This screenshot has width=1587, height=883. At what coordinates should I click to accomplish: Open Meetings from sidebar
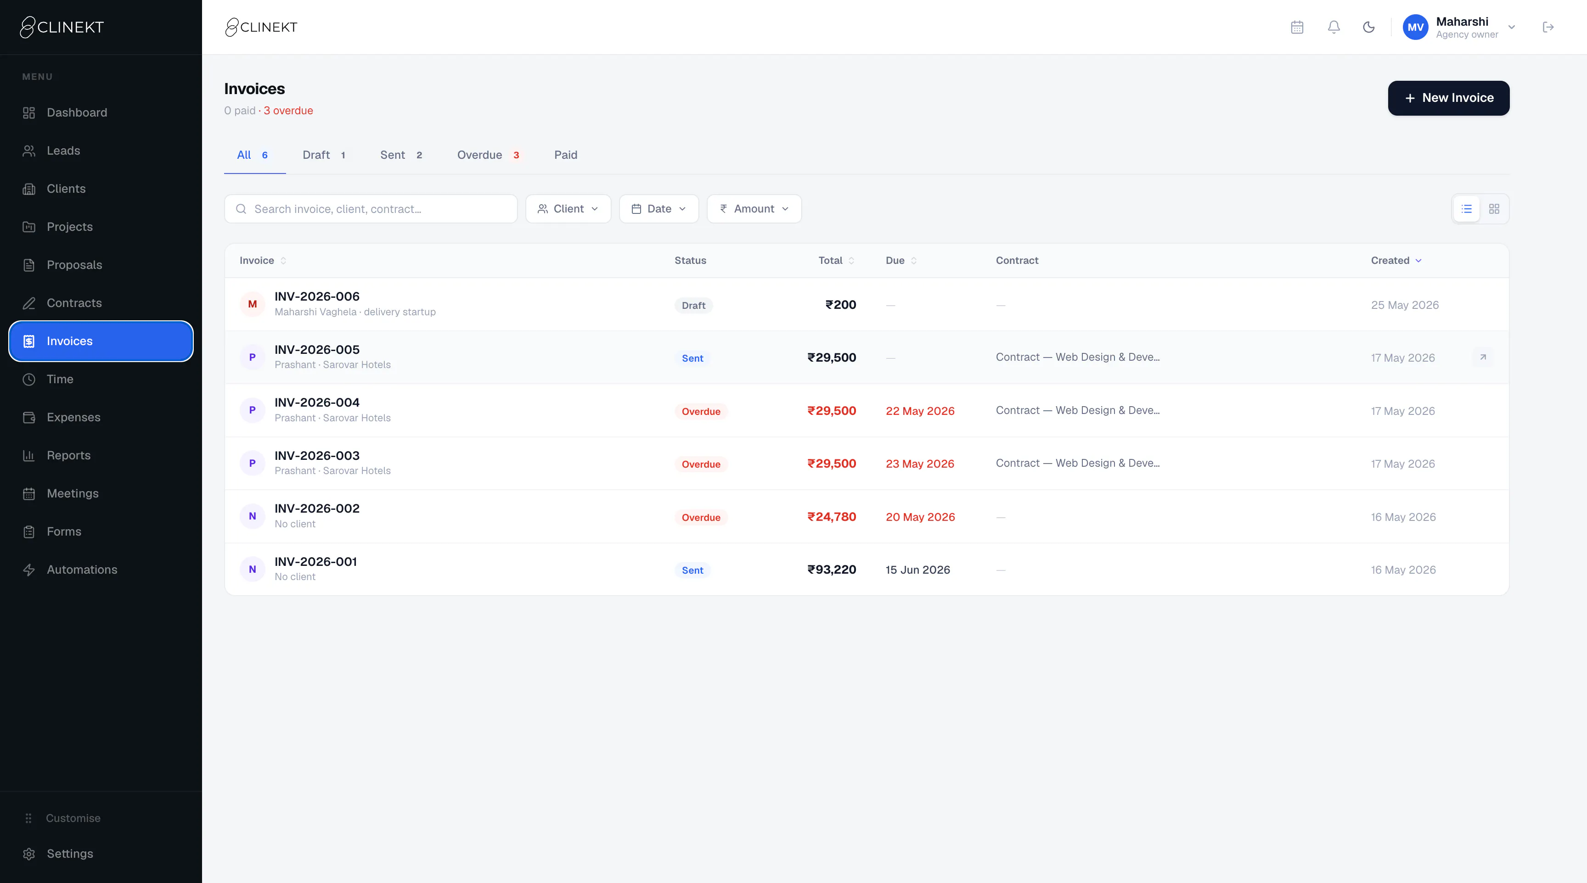point(101,494)
